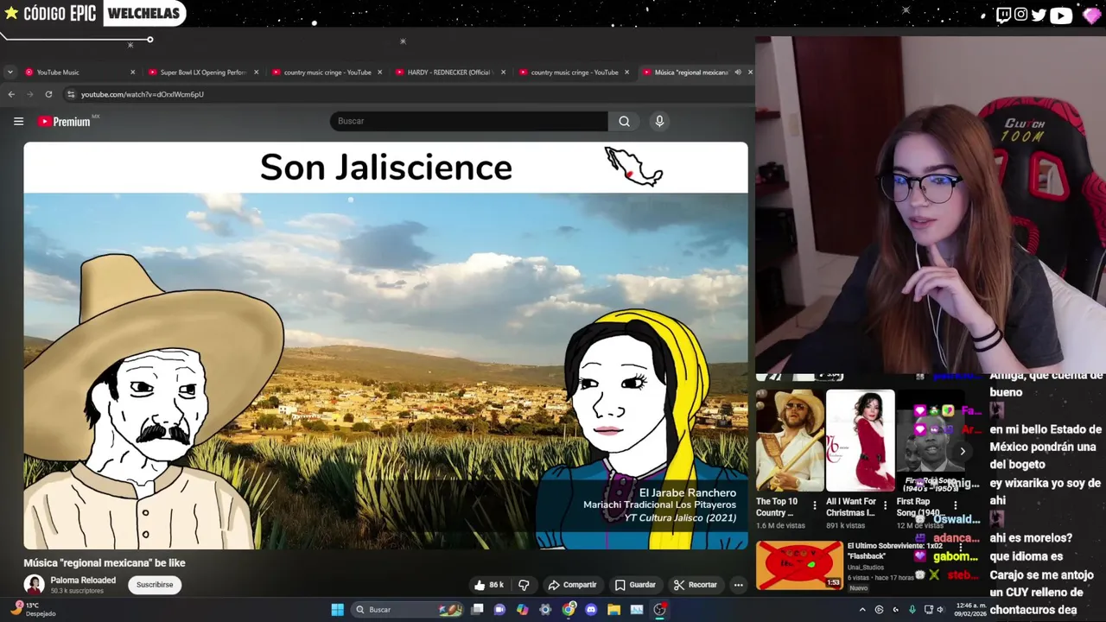Image resolution: width=1106 pixels, height=622 pixels.
Task: Open weather widget showing 13°C Despejado
Action: (x=33, y=609)
